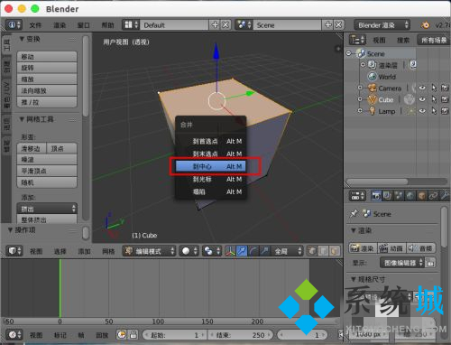Screen dimensions: 451x345
Task: Select the translate manipulator arrow
Action: point(242,251)
